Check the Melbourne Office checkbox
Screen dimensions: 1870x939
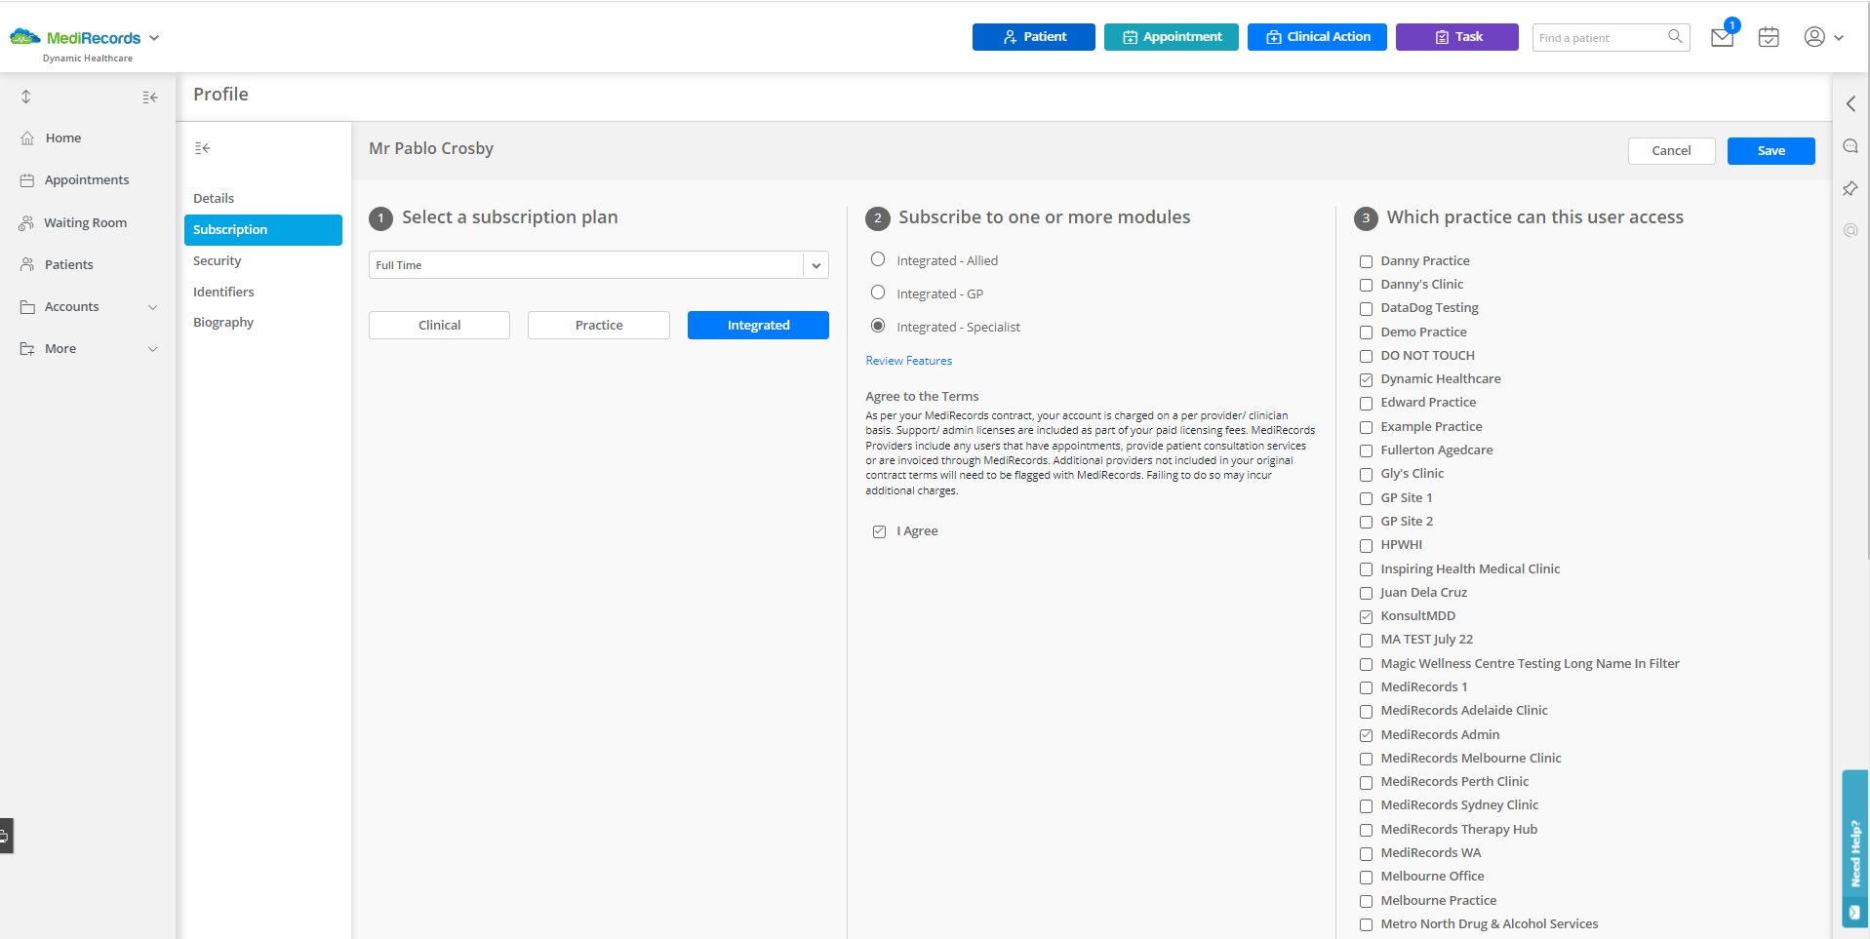point(1366,877)
